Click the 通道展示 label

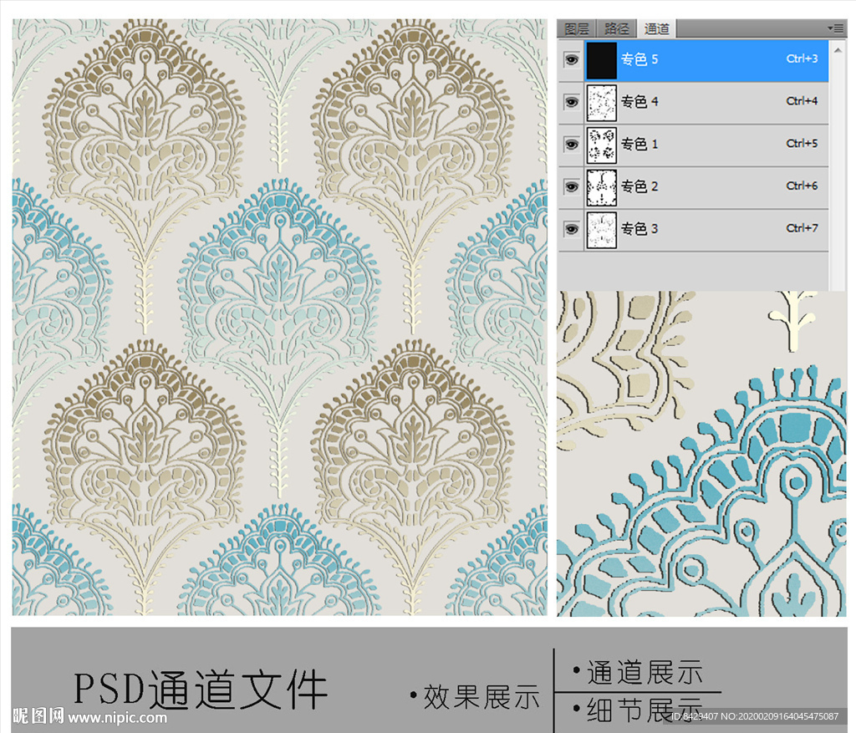pos(645,672)
